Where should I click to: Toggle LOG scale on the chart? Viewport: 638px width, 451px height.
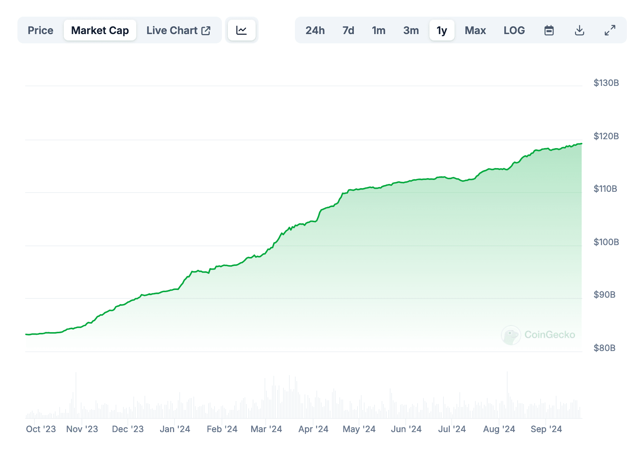(x=514, y=30)
